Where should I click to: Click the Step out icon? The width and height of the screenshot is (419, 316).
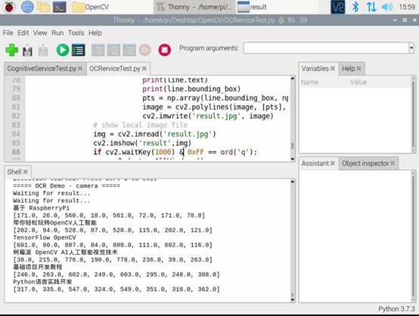pos(129,50)
